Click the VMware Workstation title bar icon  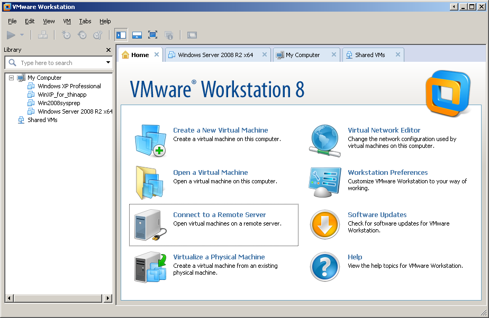7,7
